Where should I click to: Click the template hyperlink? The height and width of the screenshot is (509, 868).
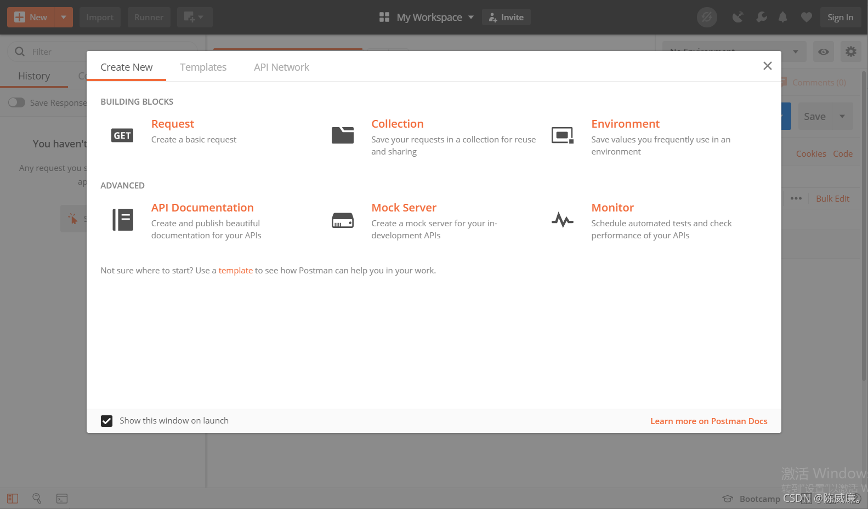point(236,271)
